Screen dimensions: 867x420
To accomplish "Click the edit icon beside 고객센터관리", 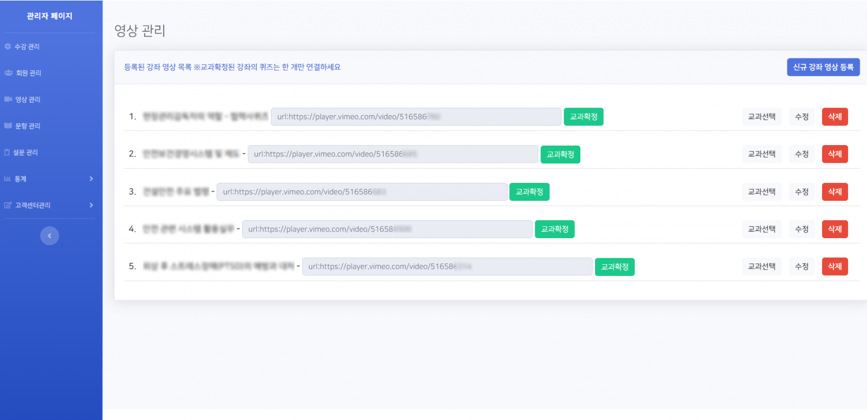I will pyautogui.click(x=8, y=205).
